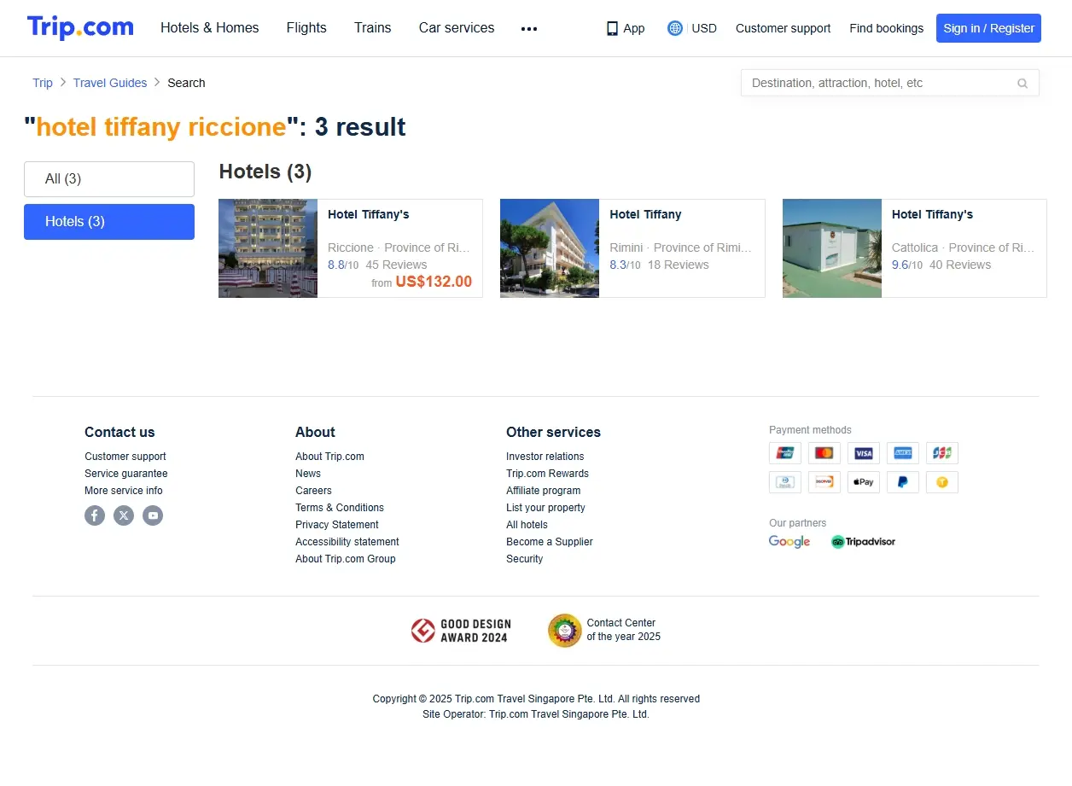Click the Visa payment icon
The width and height of the screenshot is (1072, 786).
click(864, 453)
